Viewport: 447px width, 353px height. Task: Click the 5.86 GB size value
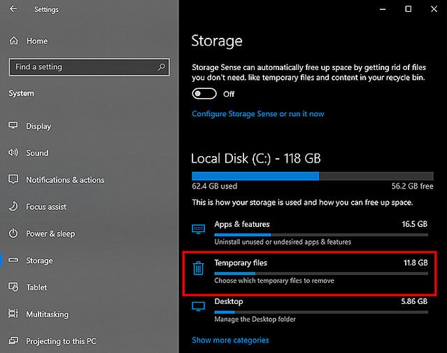click(x=414, y=301)
